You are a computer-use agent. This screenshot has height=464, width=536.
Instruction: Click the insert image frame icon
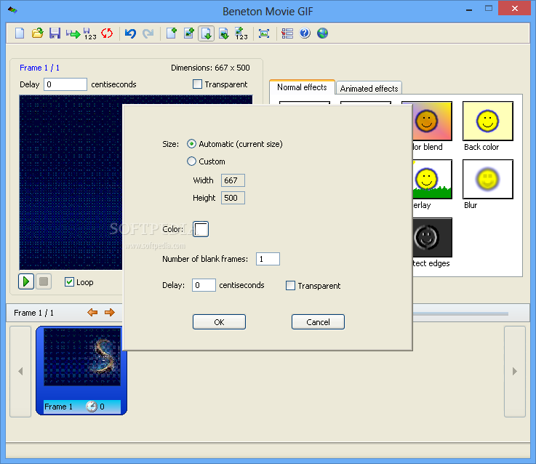click(x=224, y=33)
